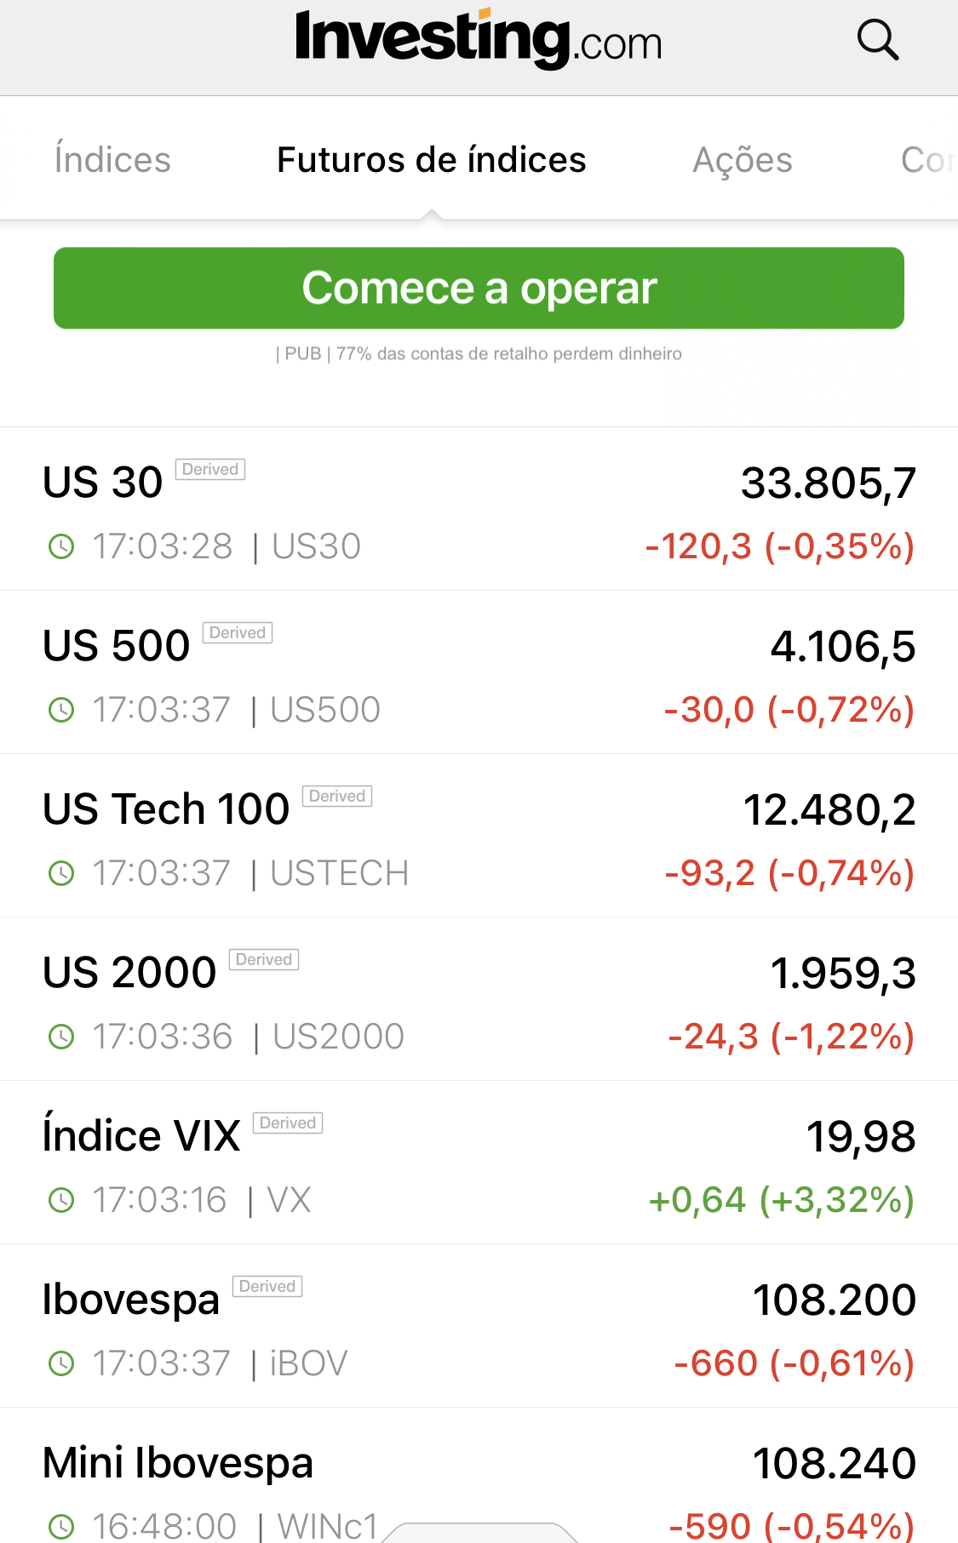Expand the bottom pull-up handle

coord(479,1533)
